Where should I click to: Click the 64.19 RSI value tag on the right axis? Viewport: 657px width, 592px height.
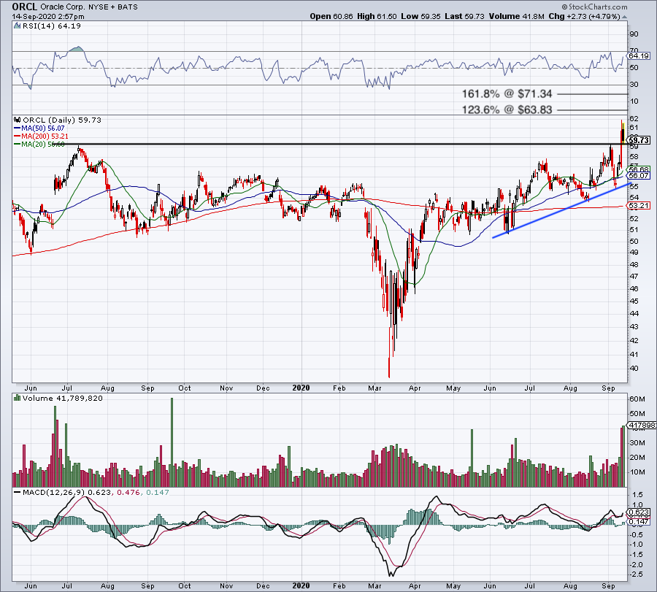coord(639,55)
